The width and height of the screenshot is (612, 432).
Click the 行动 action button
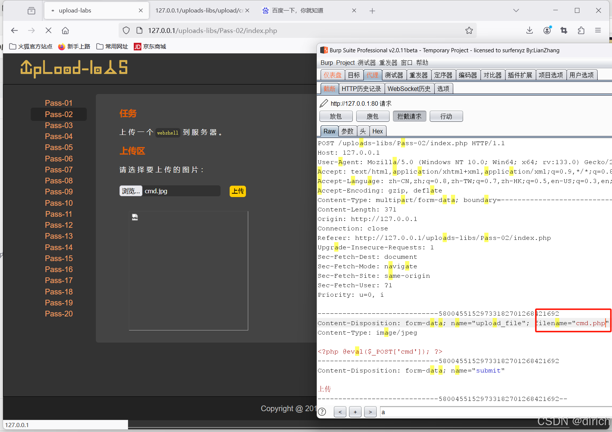[x=446, y=116]
